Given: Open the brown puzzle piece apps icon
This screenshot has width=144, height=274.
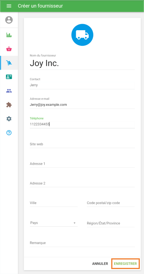Looking at the screenshot, I should (x=9, y=105).
